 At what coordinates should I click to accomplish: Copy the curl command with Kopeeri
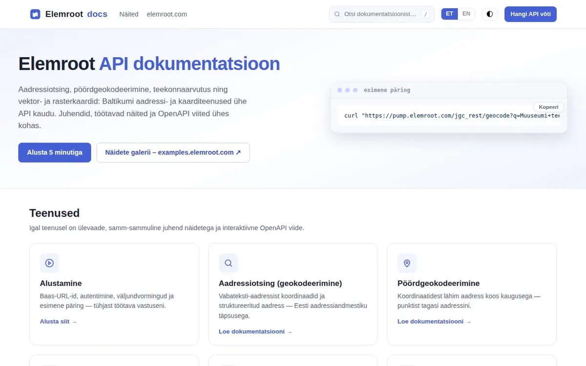click(549, 107)
